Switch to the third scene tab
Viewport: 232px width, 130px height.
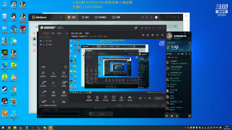[x=59, y=33]
